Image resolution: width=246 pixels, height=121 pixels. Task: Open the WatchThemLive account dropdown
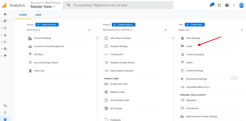59,30
